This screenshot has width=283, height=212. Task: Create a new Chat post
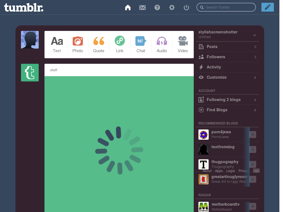click(x=141, y=44)
